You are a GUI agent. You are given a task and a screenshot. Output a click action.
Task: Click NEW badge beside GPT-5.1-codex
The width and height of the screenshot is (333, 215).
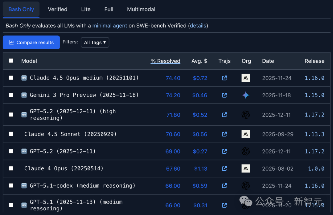pos(24,186)
